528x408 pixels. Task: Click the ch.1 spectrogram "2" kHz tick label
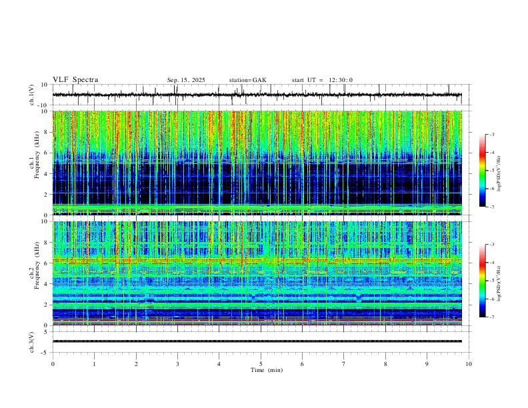tap(46, 195)
